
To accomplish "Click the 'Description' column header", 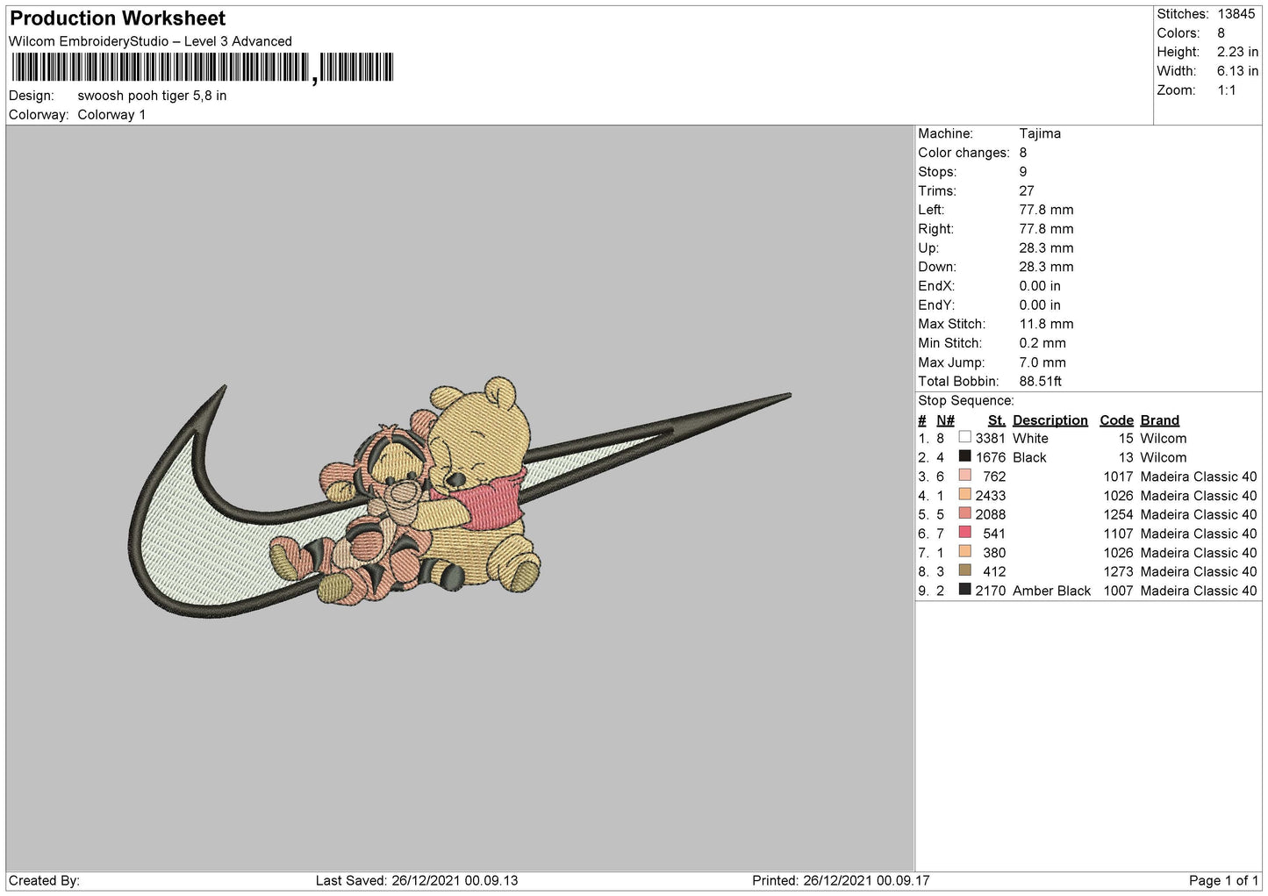I will click(x=1050, y=420).
